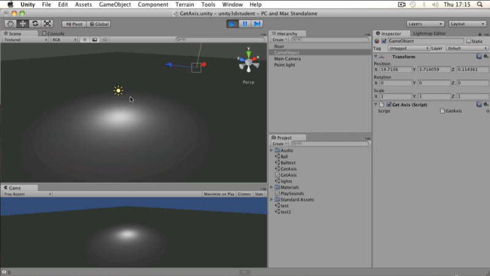Screen dimensions: 490x276
Task: Open the Layout dropdown
Action: pos(467,24)
